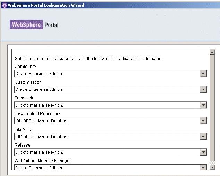
Task: Click the 'Customization' domain label
Action: point(28,82)
